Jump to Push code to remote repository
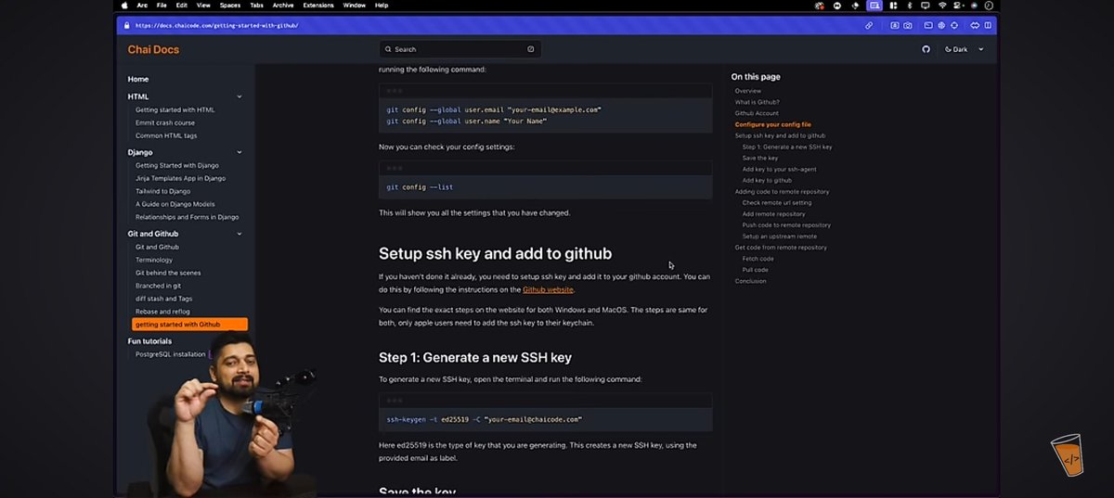Screen dimensions: 1114x498 click(787, 224)
